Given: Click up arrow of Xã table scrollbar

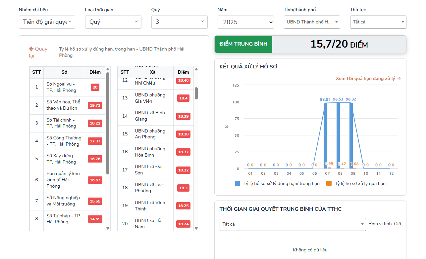Looking at the screenshot, I should pos(196,69).
